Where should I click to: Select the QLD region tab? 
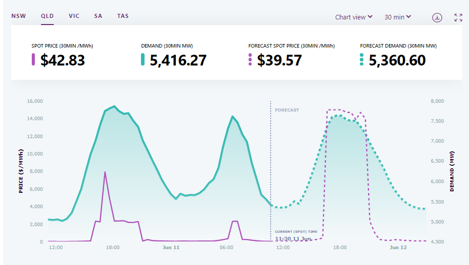pos(48,16)
